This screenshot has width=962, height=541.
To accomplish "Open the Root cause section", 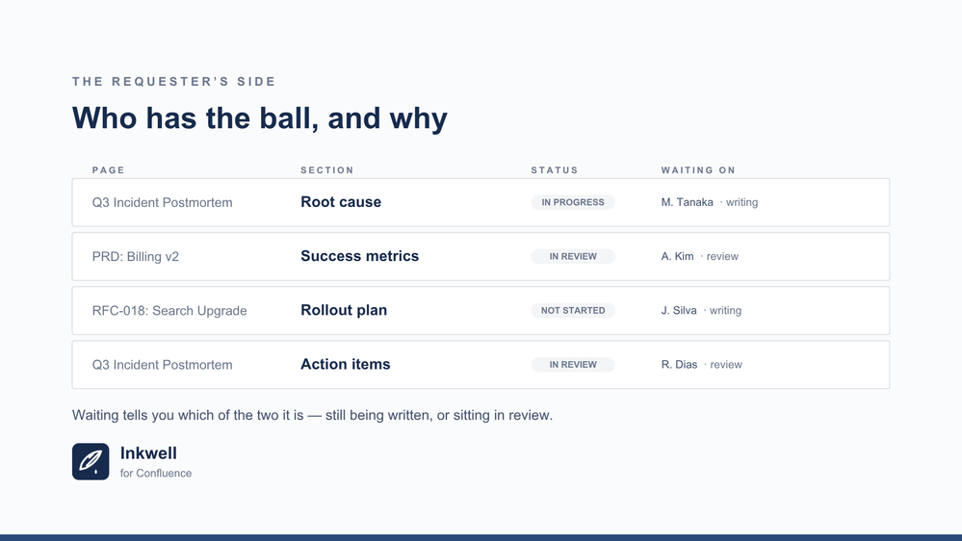I will pos(341,202).
